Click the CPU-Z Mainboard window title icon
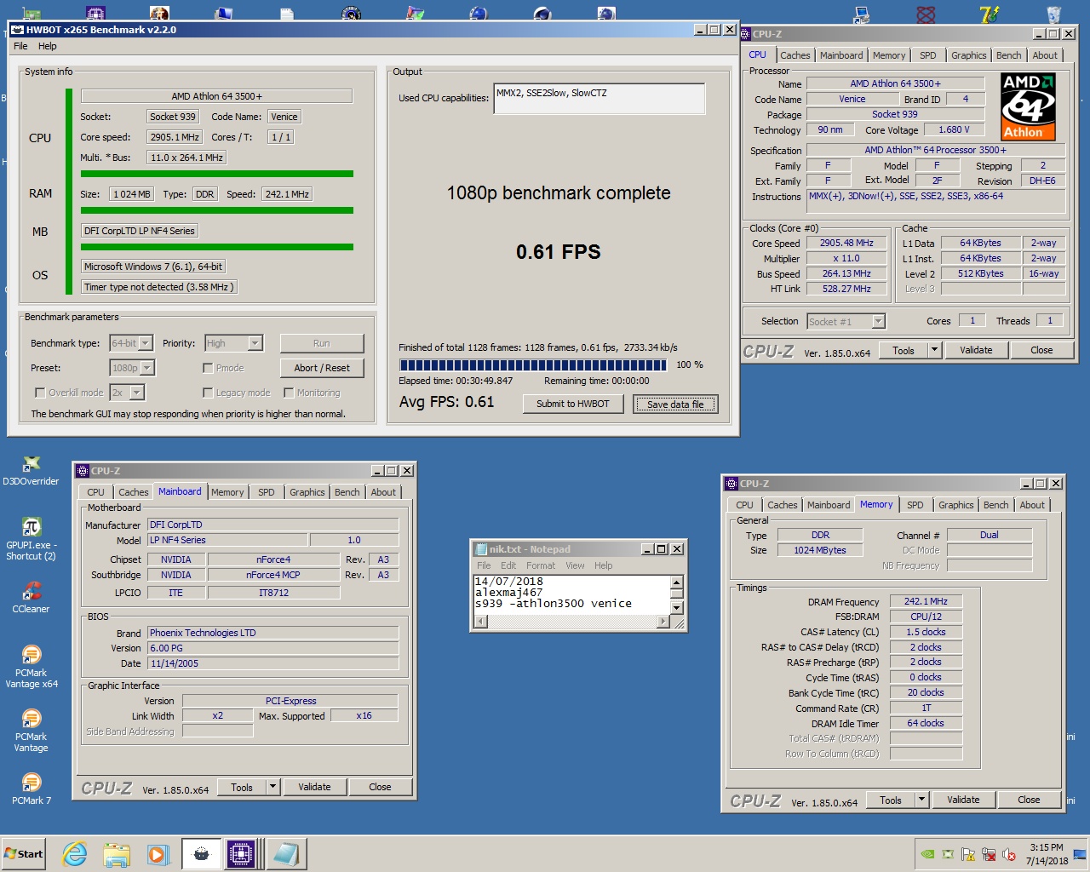The image size is (1090, 872). [83, 471]
